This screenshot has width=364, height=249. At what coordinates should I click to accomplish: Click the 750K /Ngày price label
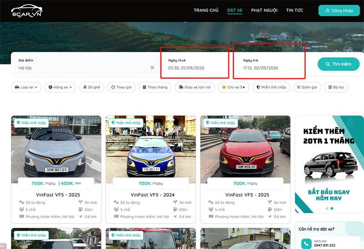pyautogui.click(x=43, y=184)
